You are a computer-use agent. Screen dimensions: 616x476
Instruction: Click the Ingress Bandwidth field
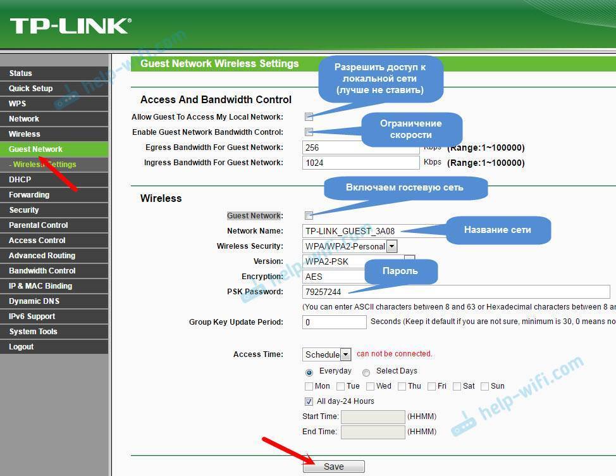click(360, 163)
